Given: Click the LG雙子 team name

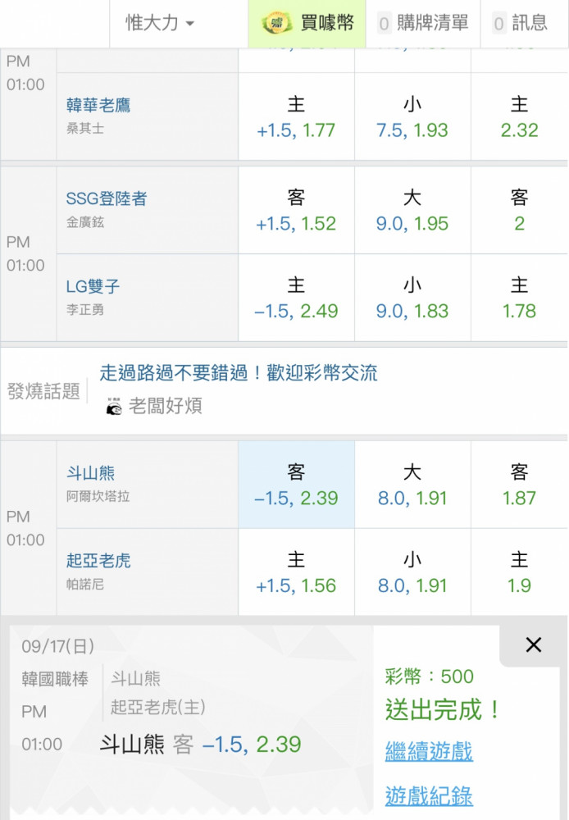Looking at the screenshot, I should click(93, 286).
